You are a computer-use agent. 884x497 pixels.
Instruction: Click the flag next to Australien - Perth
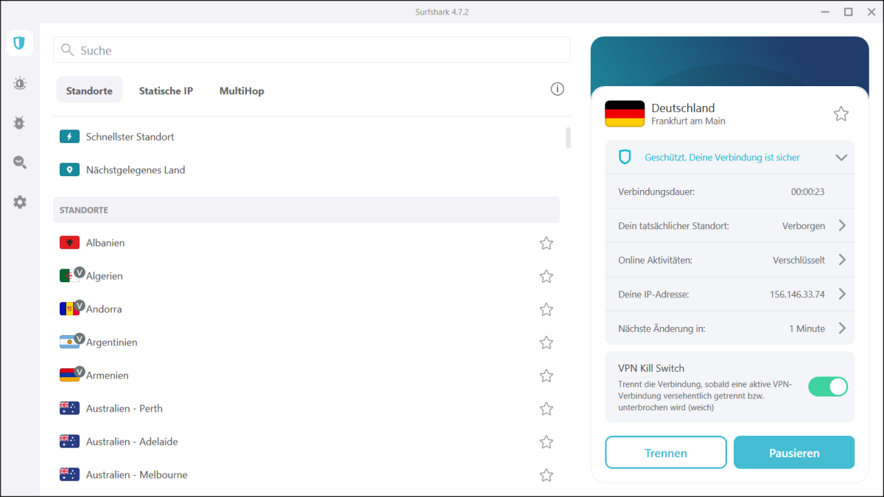pos(69,409)
